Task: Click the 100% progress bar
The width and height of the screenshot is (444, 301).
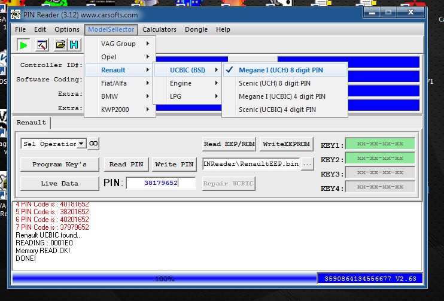Action: (x=164, y=279)
